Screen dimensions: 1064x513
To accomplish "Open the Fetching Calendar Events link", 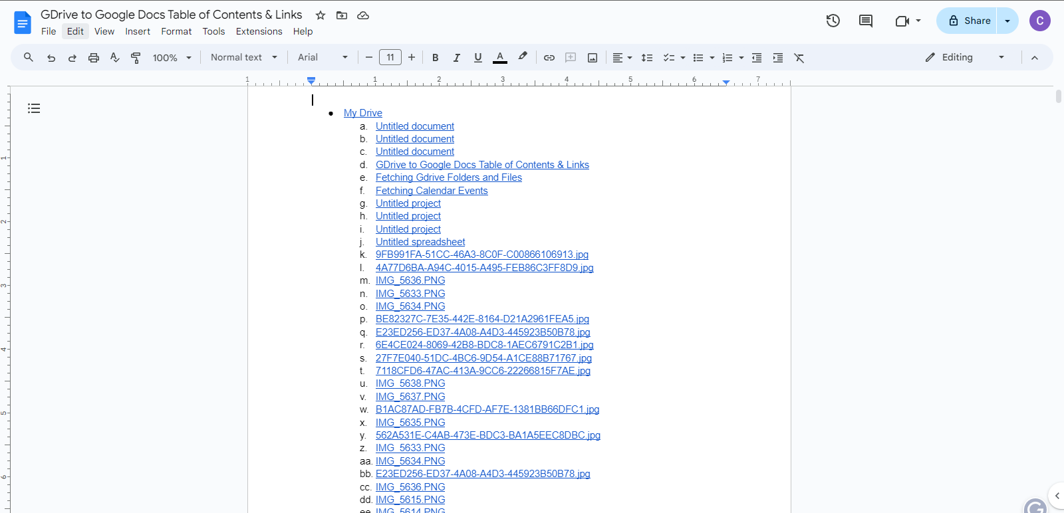I will click(432, 191).
